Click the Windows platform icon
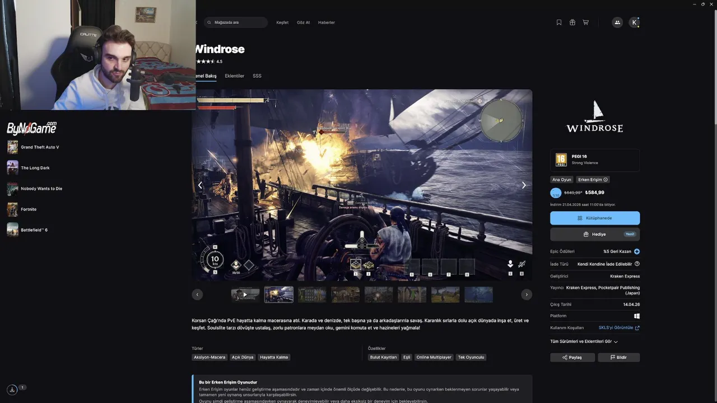Screen dimensions: 717x403 pyautogui.click(x=637, y=316)
